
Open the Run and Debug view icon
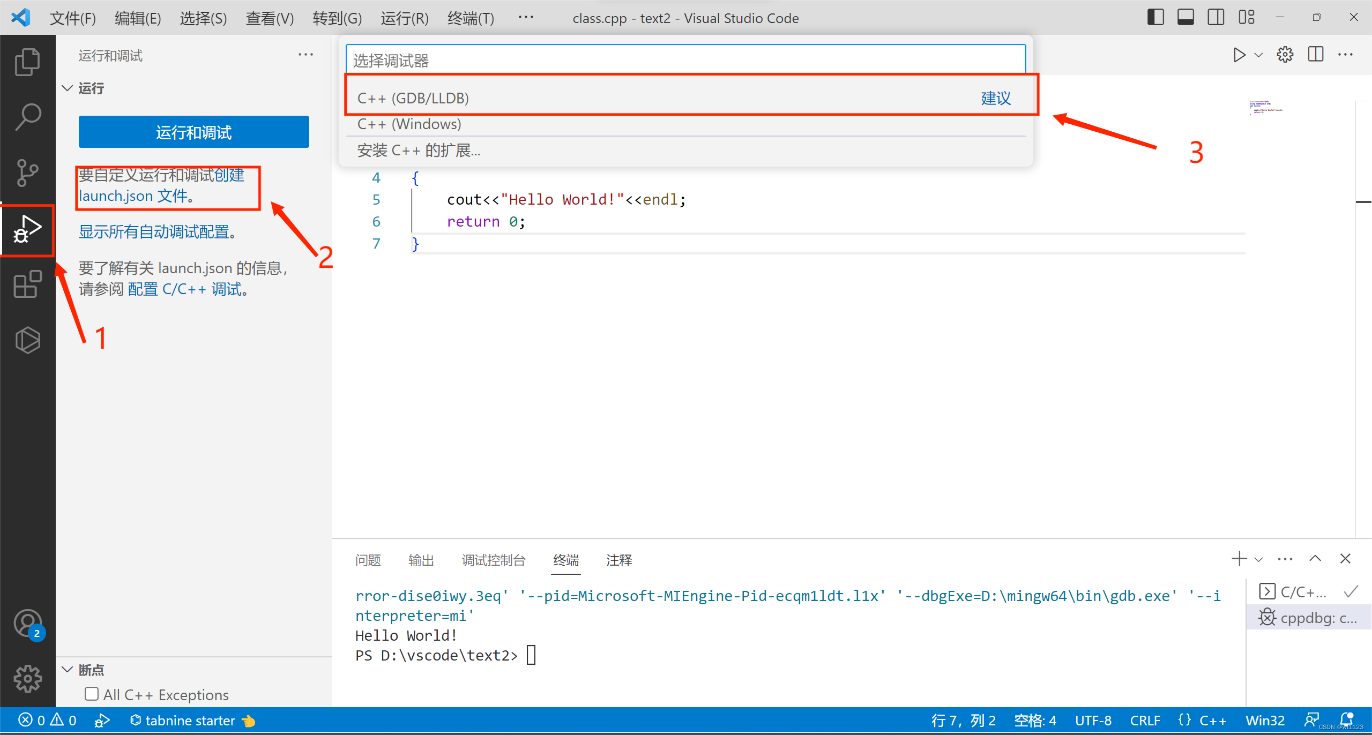tap(27, 229)
